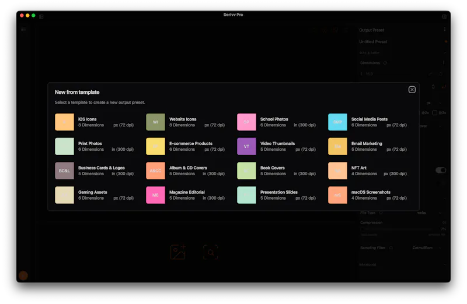
Task: Delete the dimension row with trash icon
Action: [x=441, y=74]
